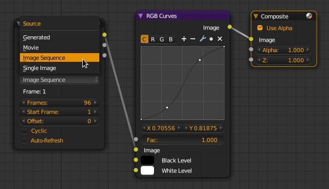Viewport: 329px width, 189px height.
Task: Click the Black Level color swatch
Action: (147, 160)
